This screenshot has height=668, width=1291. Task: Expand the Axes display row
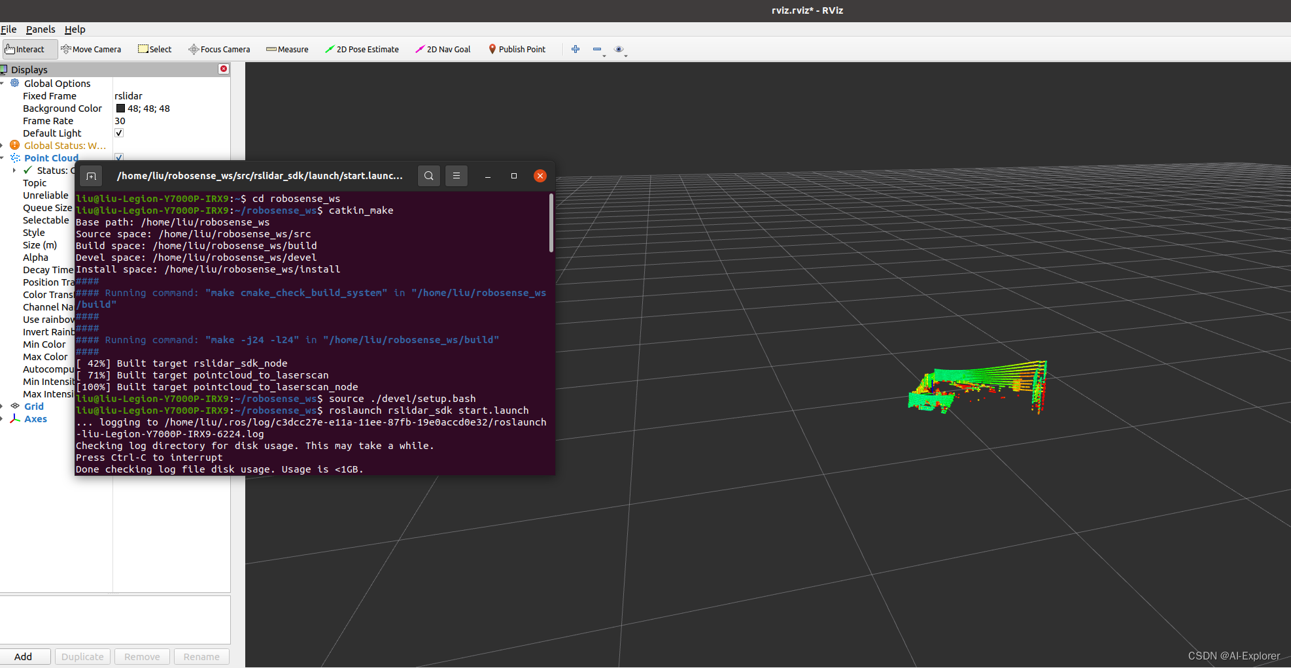(x=3, y=418)
